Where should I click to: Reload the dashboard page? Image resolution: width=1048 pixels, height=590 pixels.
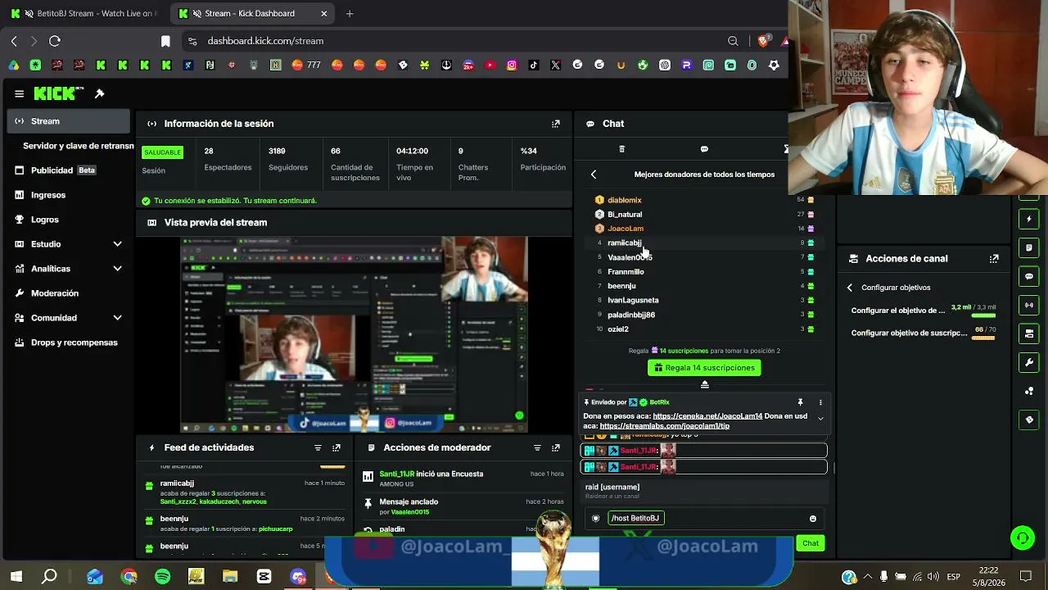click(55, 41)
